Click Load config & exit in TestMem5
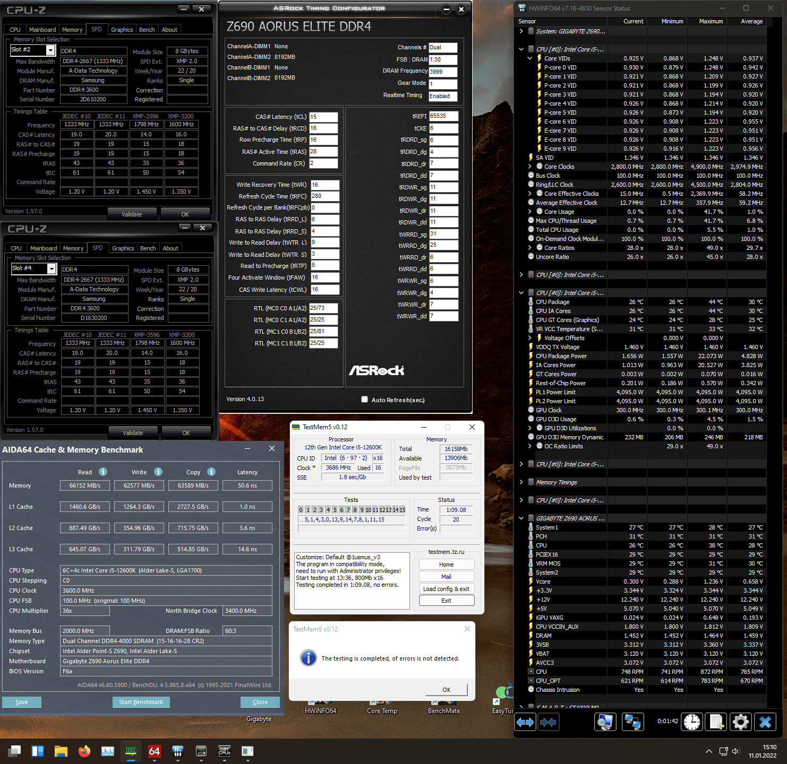This screenshot has height=764, width=787. pyautogui.click(x=446, y=589)
